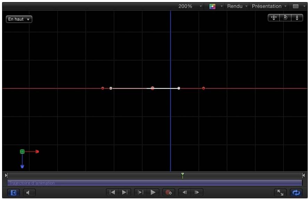This screenshot has height=199, width=308.
Task: Select the left white control point on path
Action: pyautogui.click(x=111, y=88)
